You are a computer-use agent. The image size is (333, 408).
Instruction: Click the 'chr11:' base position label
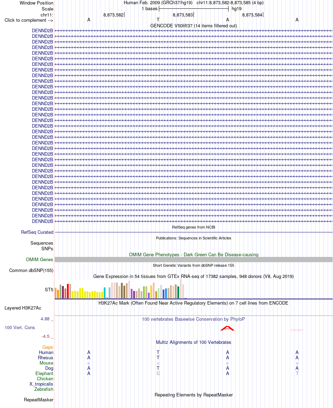[47, 15]
